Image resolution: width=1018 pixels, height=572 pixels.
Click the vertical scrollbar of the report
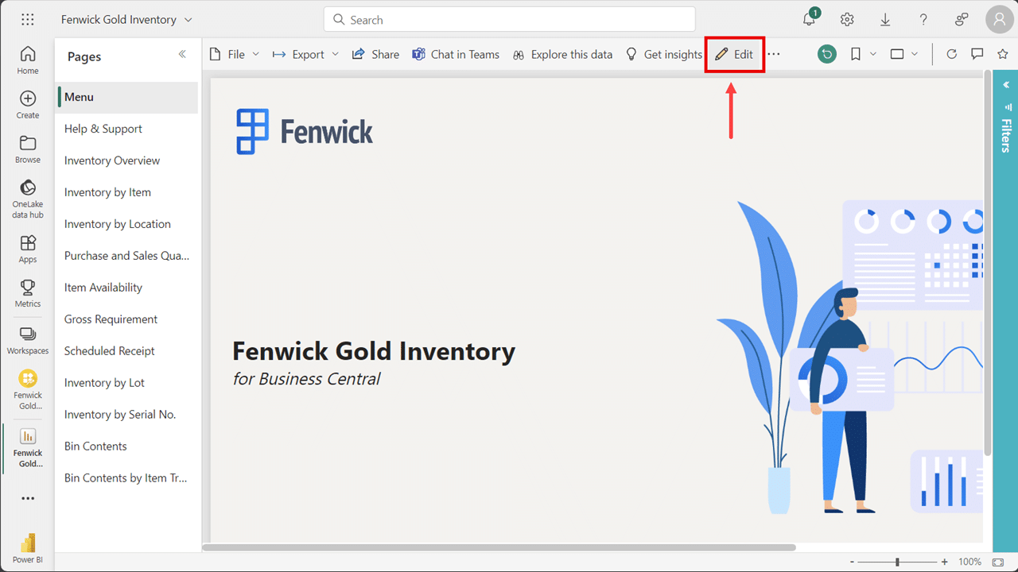pos(988,264)
